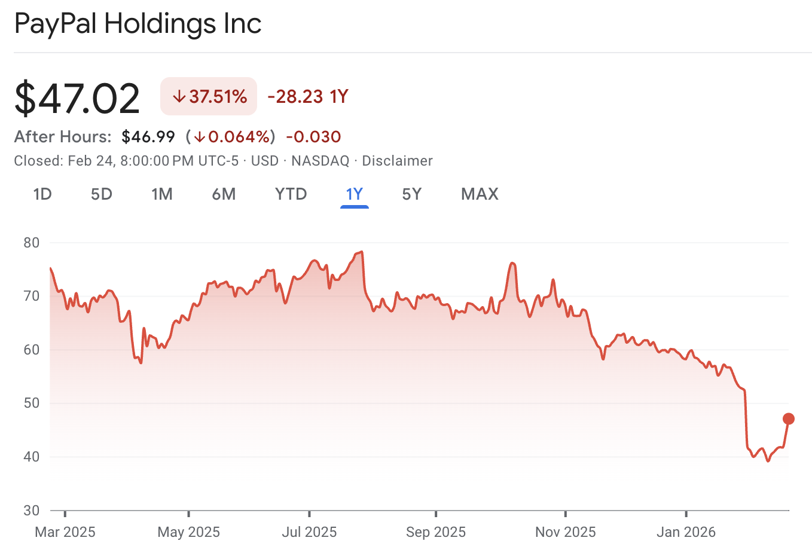
Task: Open the 6M chart view
Action: click(224, 194)
